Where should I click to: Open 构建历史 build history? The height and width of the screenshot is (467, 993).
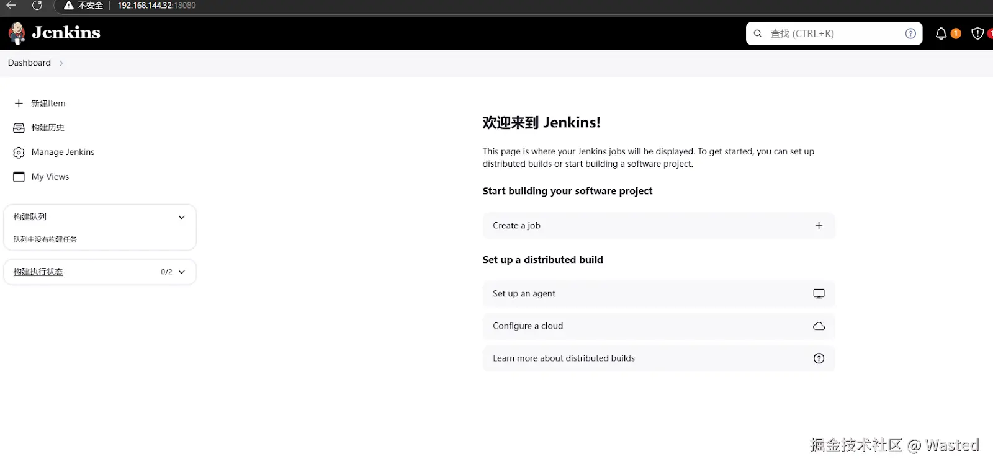click(x=48, y=128)
